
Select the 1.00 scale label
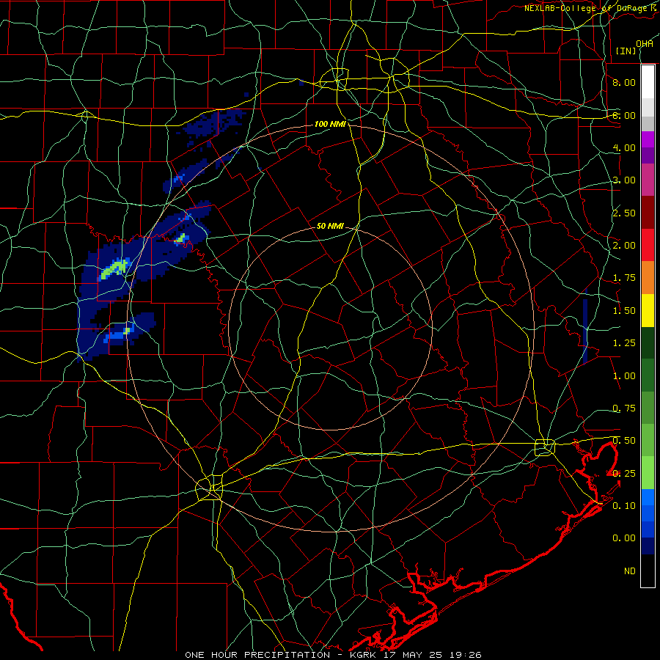[624, 376]
